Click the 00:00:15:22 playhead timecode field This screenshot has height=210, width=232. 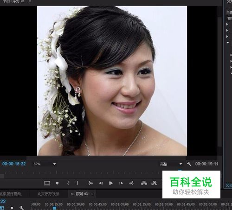point(14,164)
